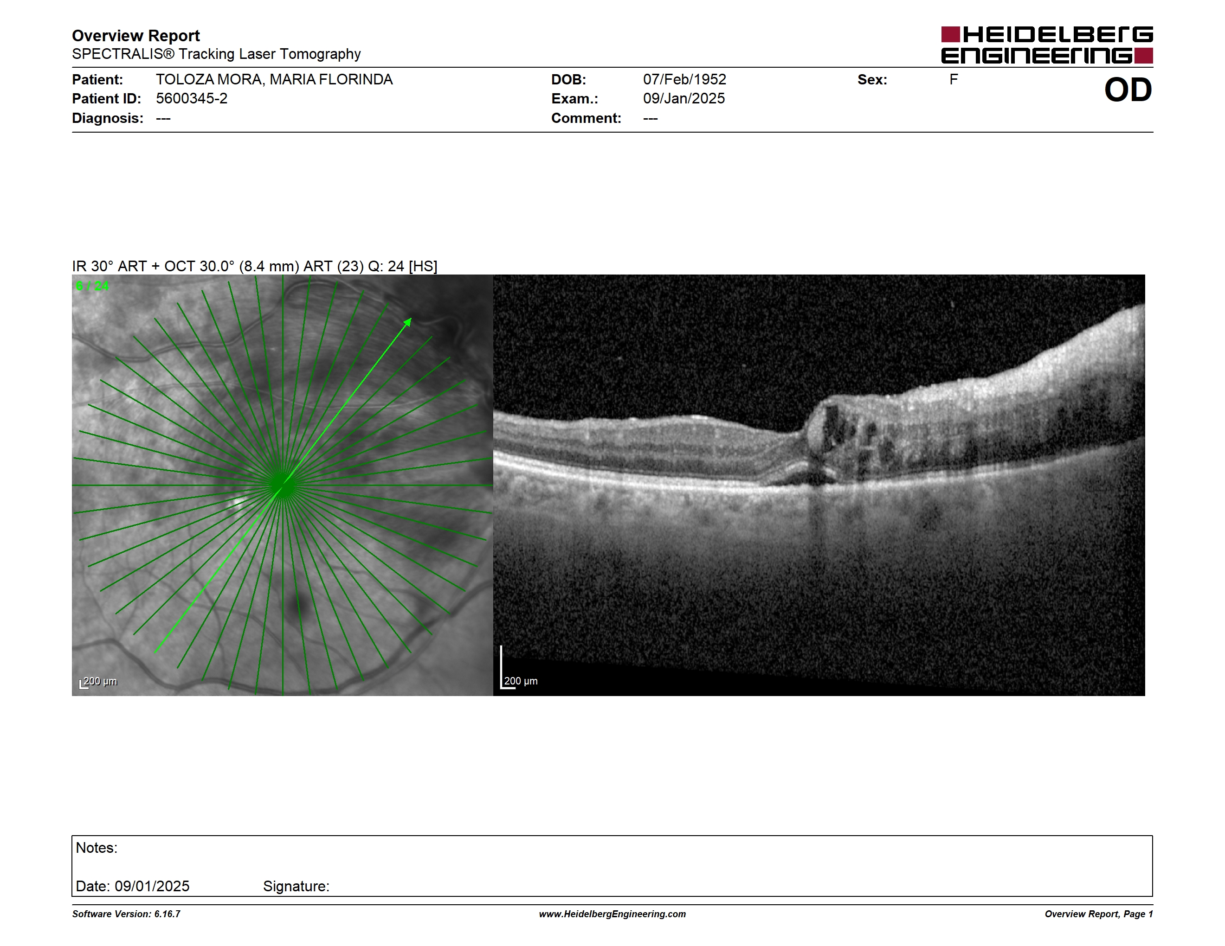Click the green '6 / 24' scan counter
The image size is (1225, 946).
click(92, 286)
